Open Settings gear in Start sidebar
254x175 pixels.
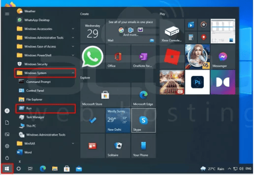[7, 146]
